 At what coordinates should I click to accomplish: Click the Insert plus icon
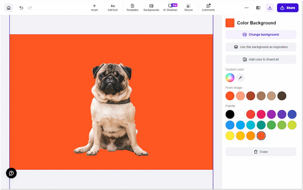coord(94,6)
